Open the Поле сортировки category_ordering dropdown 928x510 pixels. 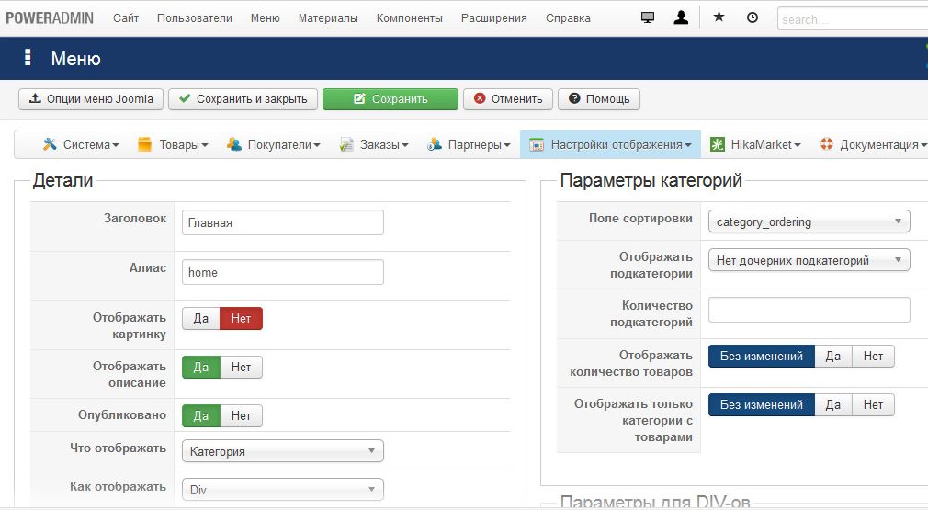tap(809, 221)
